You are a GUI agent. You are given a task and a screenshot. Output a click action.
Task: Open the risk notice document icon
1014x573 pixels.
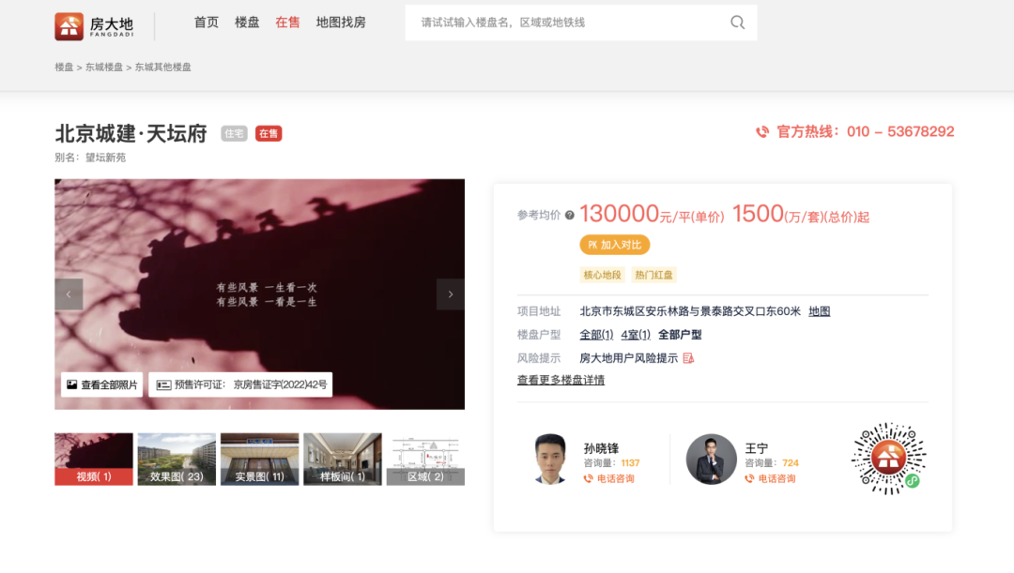(689, 358)
